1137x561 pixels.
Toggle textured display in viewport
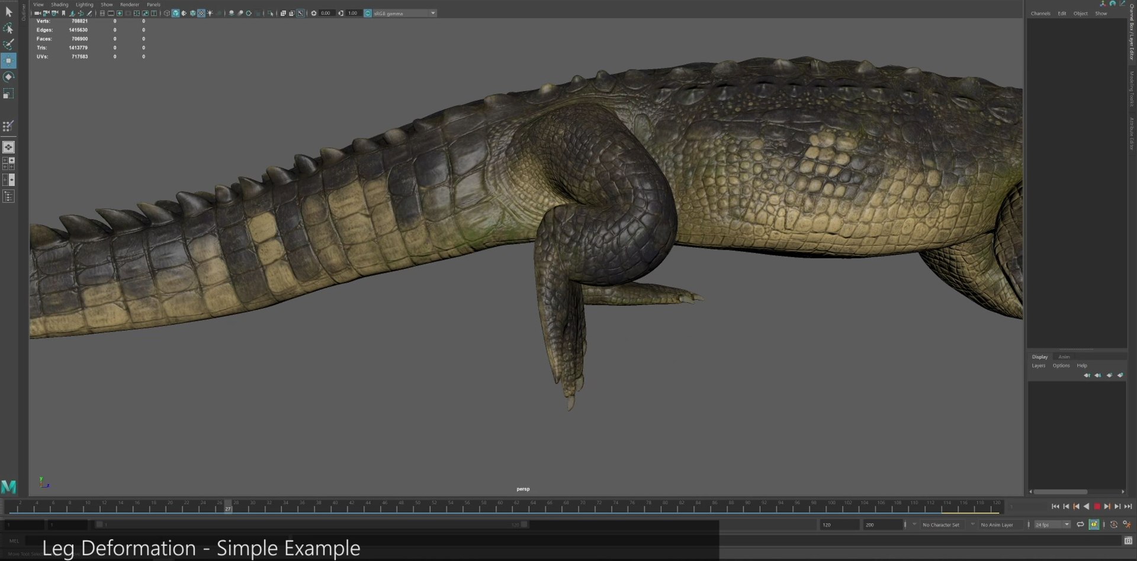(x=201, y=13)
